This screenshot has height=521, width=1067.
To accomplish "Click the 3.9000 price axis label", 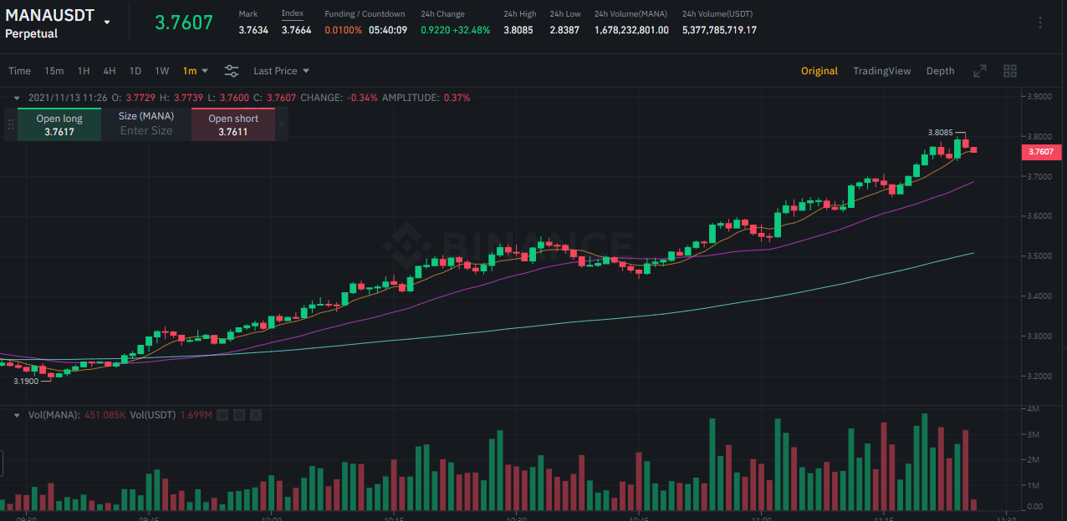I will [1040, 96].
